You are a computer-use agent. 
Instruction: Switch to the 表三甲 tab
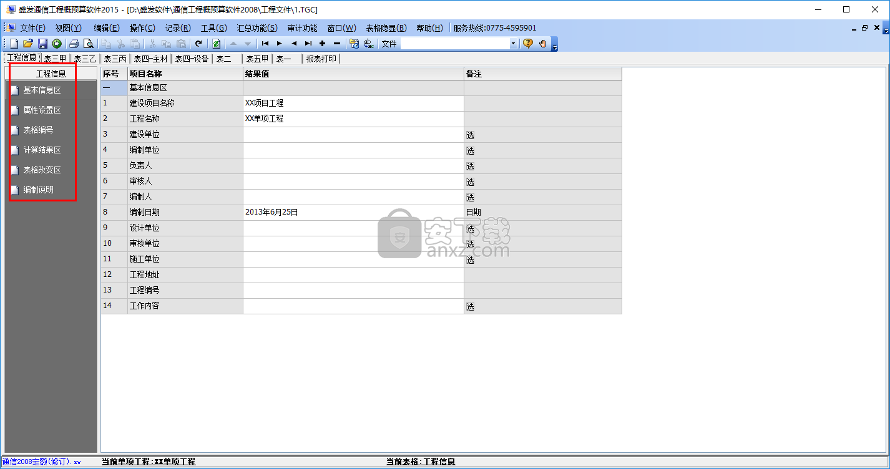coord(55,59)
